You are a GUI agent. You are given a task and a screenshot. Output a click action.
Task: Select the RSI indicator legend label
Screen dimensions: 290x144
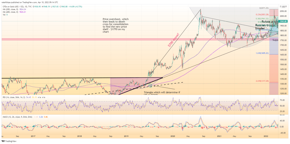click(x=13, y=97)
